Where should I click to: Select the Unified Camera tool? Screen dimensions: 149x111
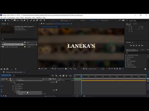15,20
